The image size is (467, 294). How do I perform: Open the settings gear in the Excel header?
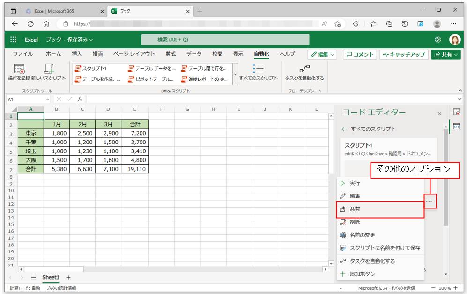[438, 40]
